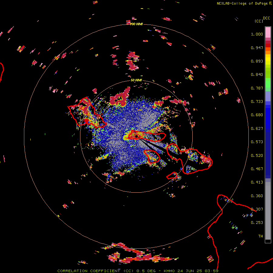The height and width of the screenshot is (273, 273).
Task: Click the 0.360 scale value
Action: [257, 196]
